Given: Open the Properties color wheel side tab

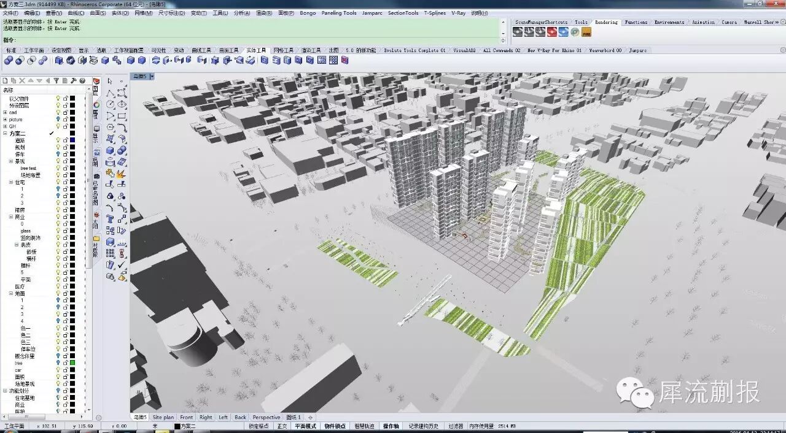Looking at the screenshot, I should tap(96, 105).
